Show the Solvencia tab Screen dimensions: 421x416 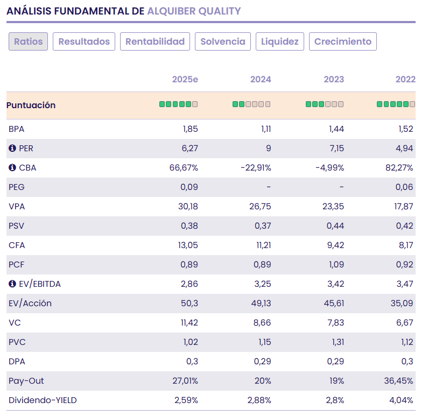tap(223, 41)
